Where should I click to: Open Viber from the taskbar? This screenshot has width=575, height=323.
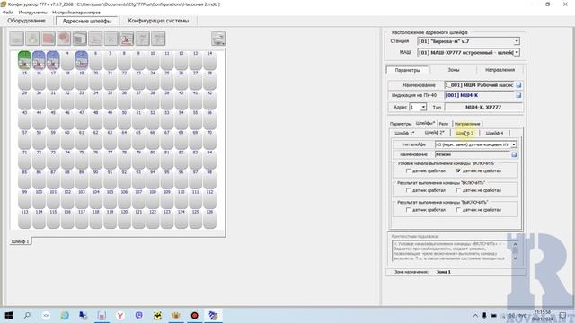pos(138,315)
